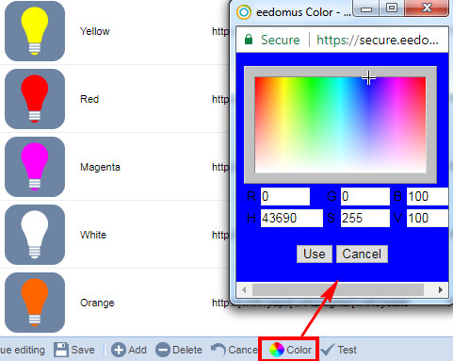Click the Cancel undo arrow in toolbar

218,350
